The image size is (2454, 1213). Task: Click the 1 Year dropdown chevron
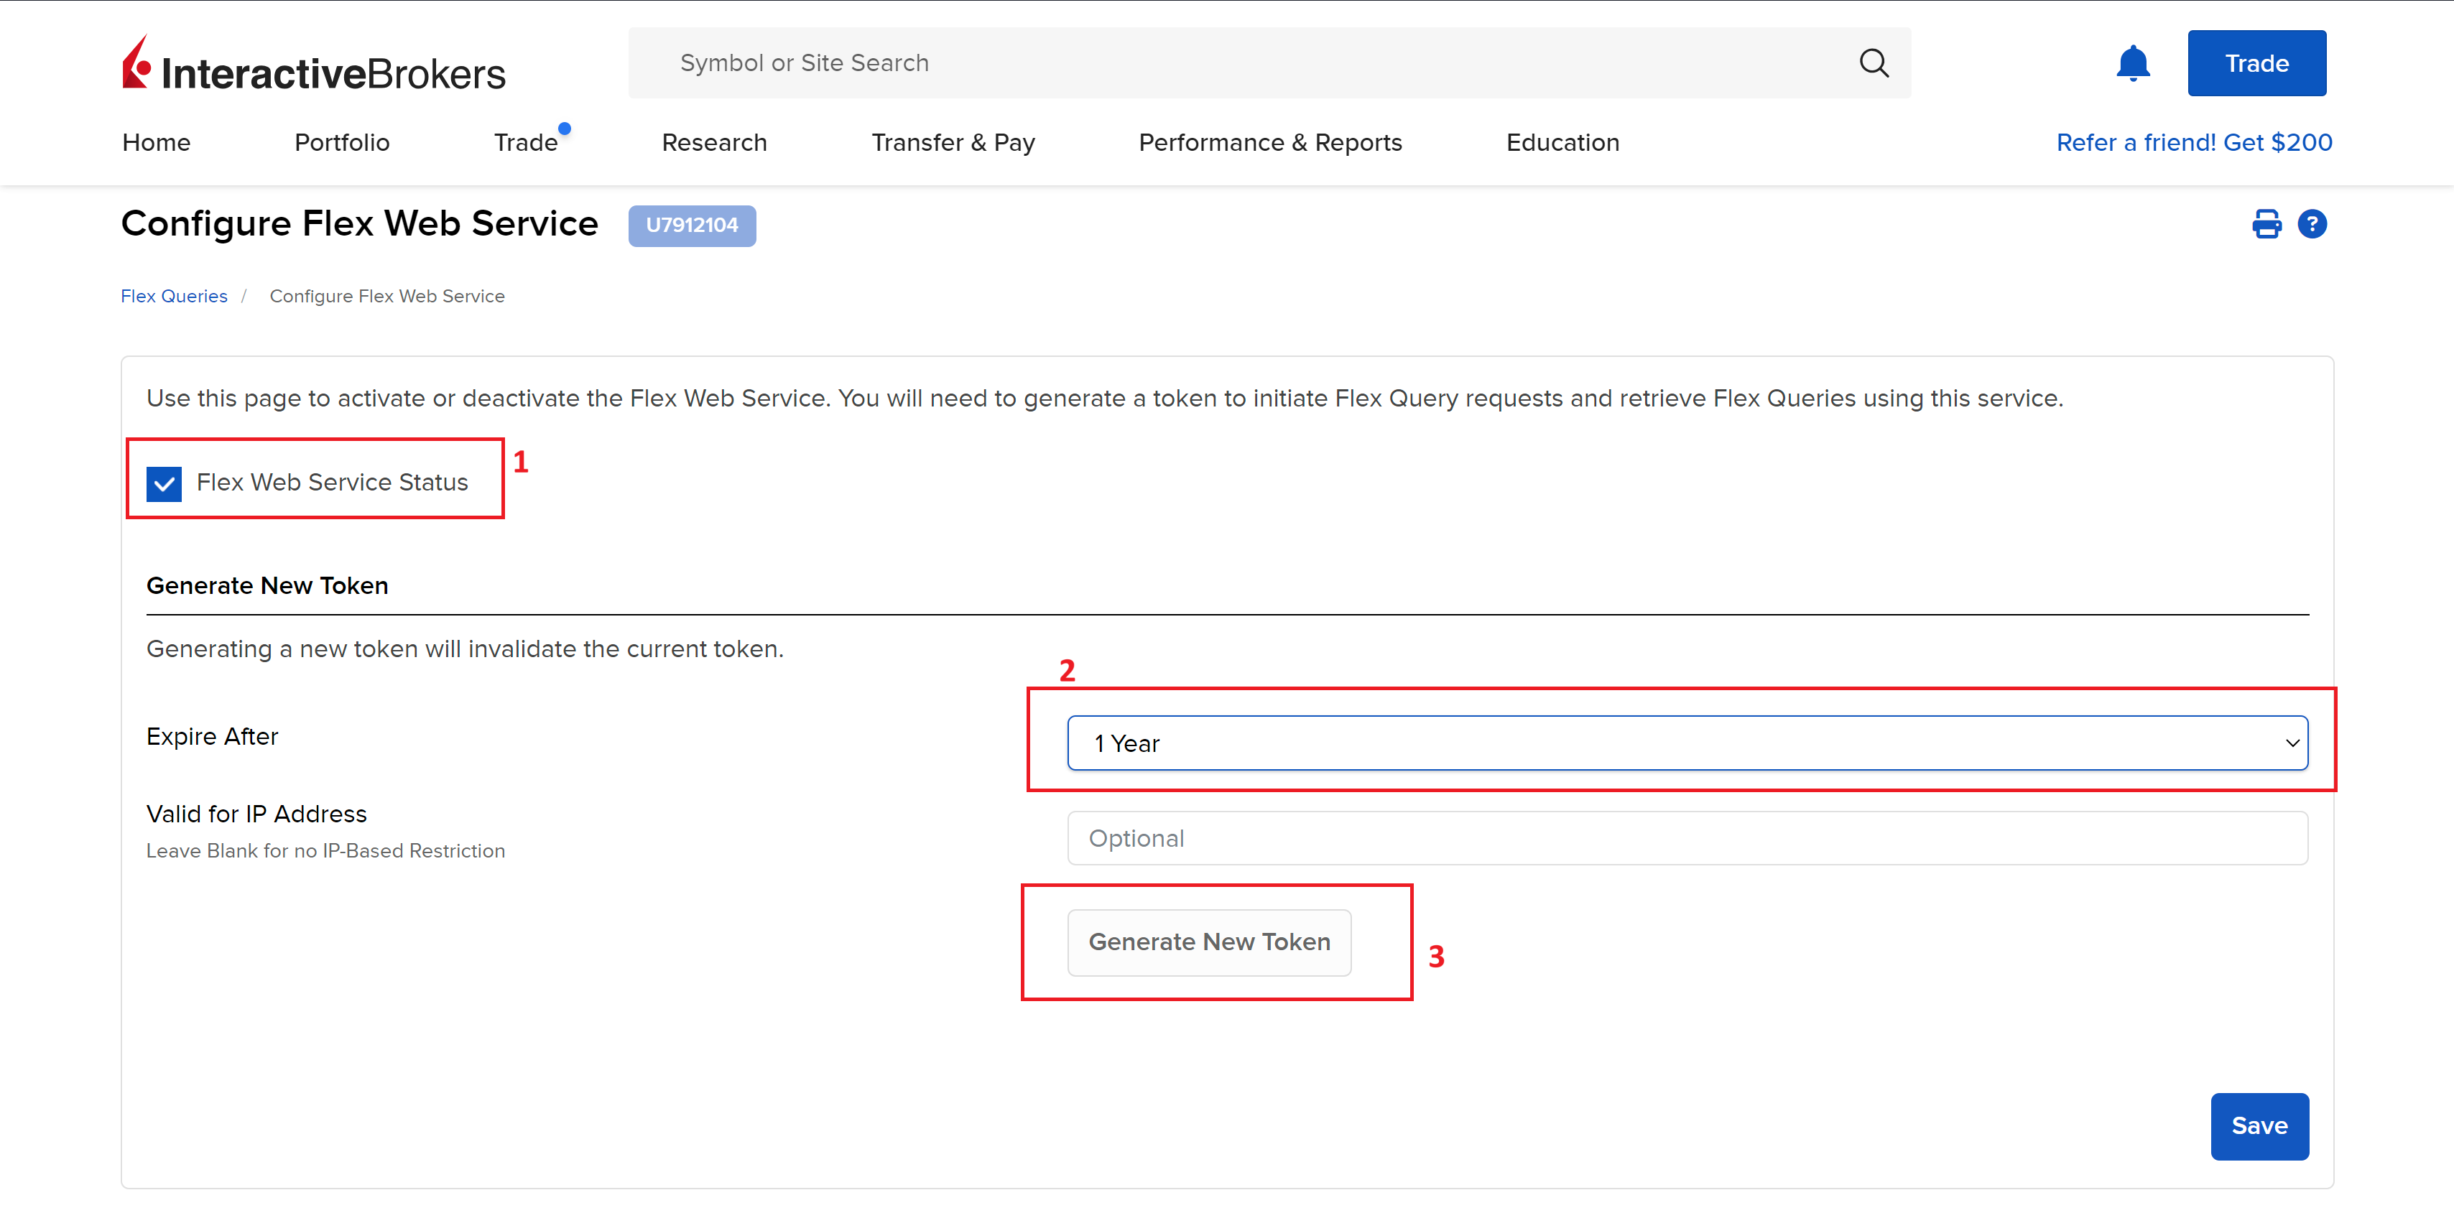click(x=2291, y=743)
